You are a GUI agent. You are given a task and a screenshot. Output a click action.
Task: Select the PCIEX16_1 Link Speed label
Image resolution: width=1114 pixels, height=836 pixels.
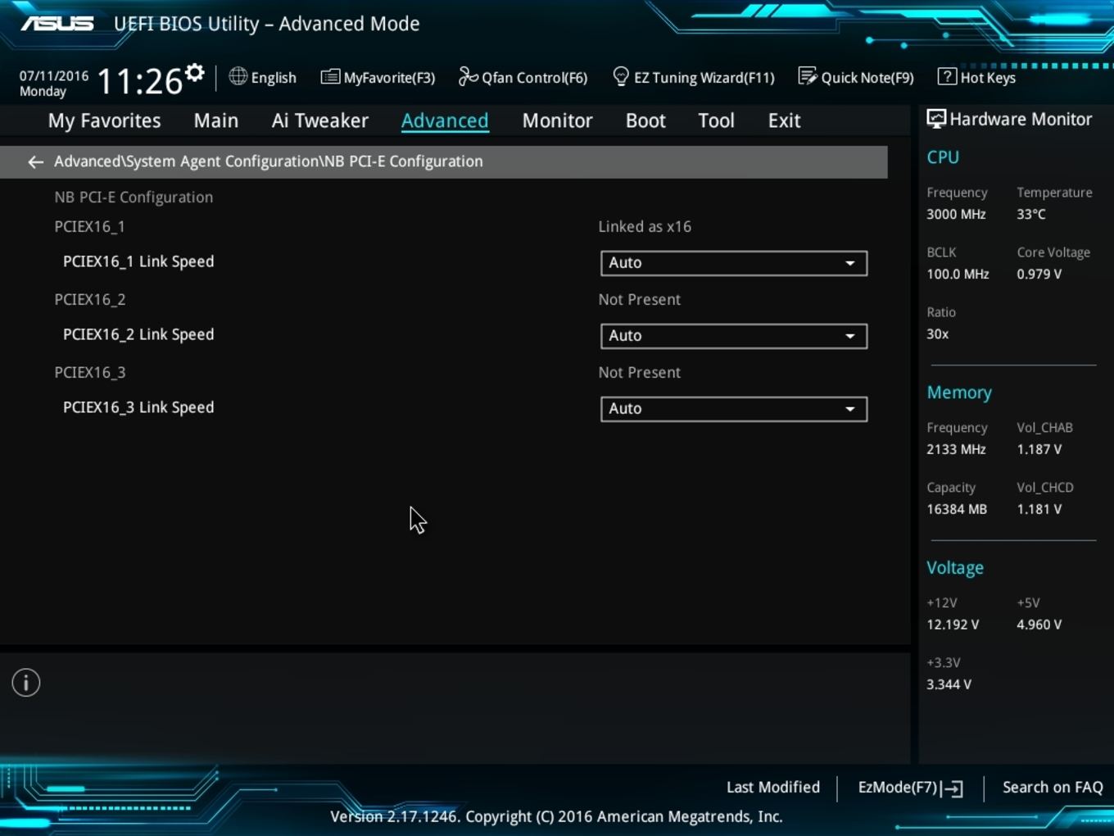tap(138, 261)
